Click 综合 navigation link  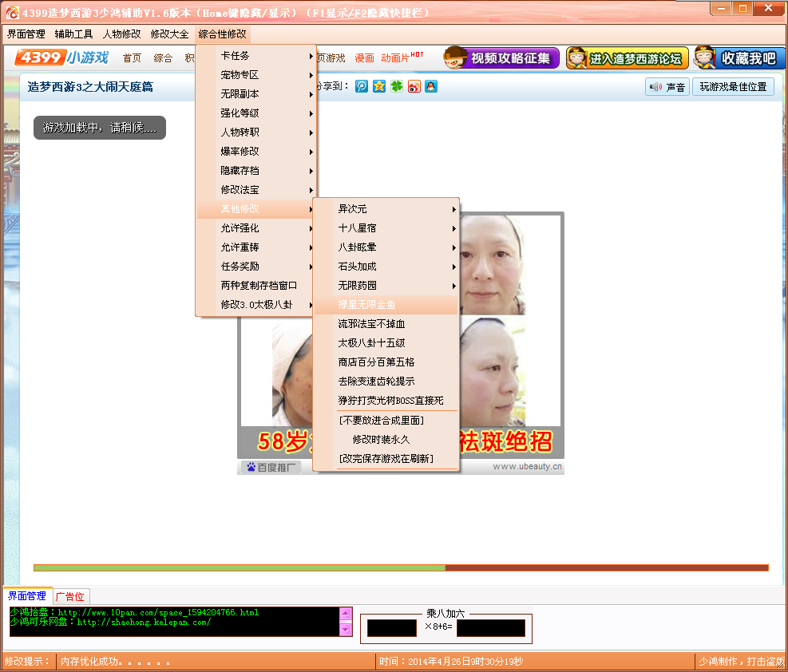(163, 58)
